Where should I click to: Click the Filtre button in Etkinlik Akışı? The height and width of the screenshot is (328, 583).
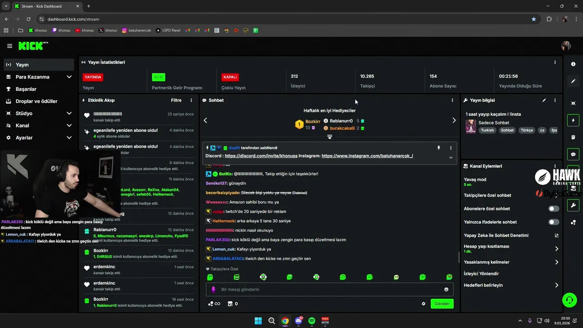[x=176, y=100]
